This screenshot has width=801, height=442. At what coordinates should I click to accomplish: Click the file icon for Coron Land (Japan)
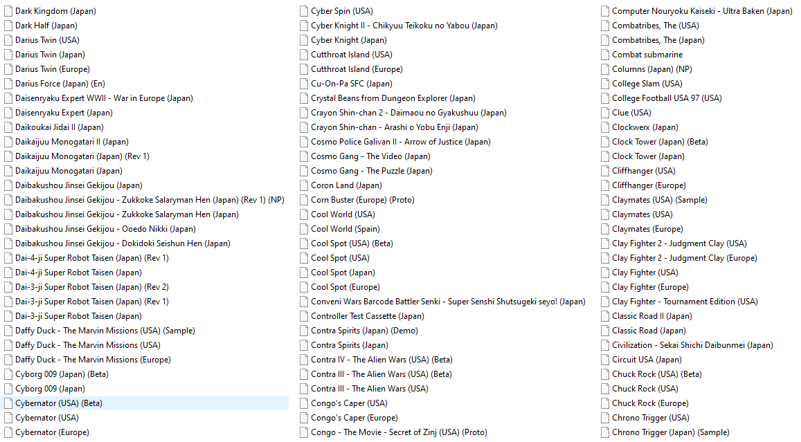[304, 185]
